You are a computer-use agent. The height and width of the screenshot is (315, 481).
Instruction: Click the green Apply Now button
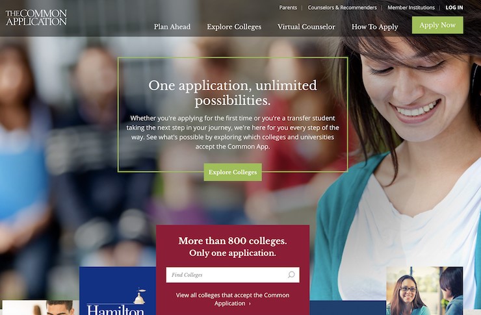437,25
